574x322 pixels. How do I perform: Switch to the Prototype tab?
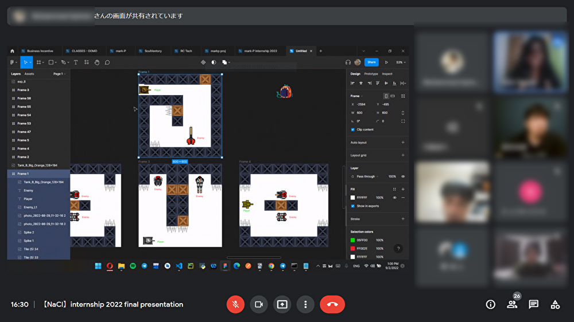click(x=371, y=74)
